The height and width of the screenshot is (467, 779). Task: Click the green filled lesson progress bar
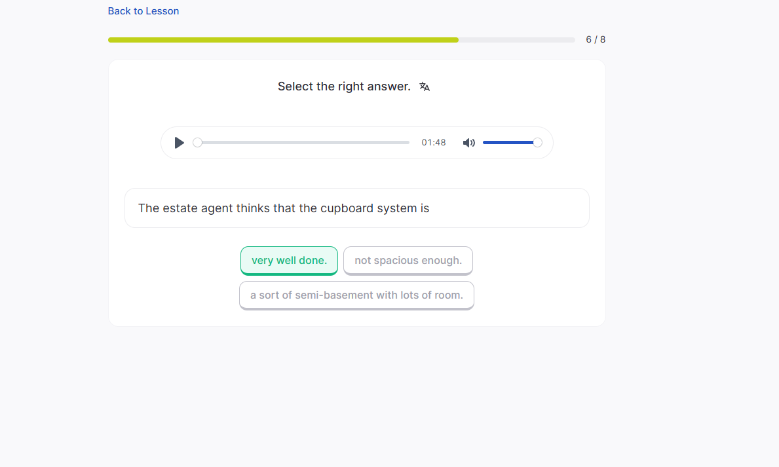click(x=283, y=40)
